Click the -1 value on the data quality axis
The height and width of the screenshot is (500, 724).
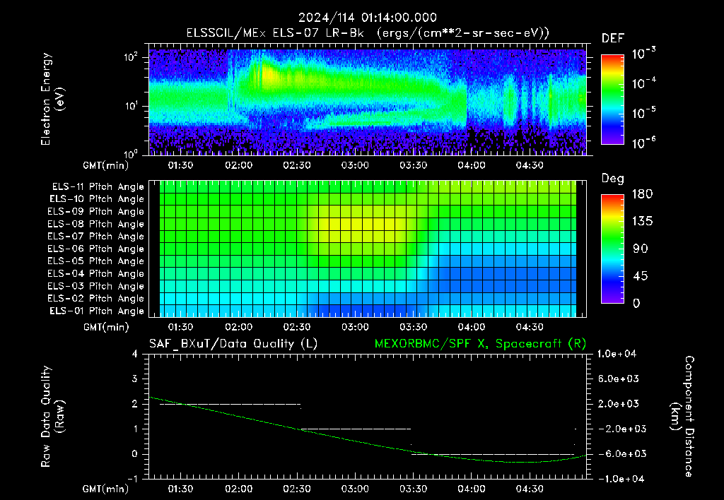pos(132,479)
